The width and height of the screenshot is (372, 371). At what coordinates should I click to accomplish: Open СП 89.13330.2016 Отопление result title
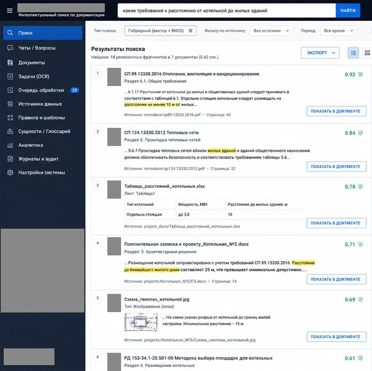[192, 74]
